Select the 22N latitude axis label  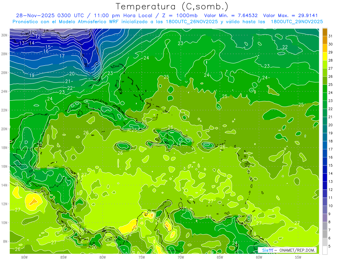[5, 110]
